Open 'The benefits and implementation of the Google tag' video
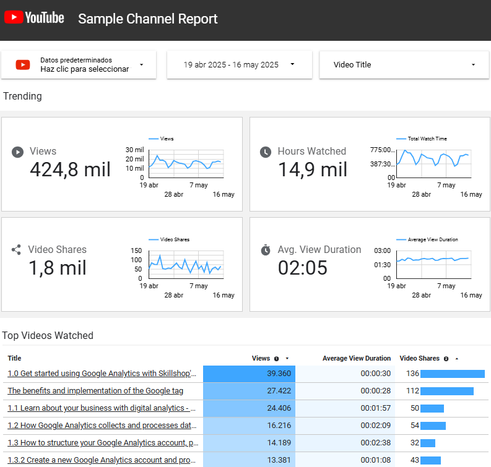This screenshot has height=467, width=491. [95, 391]
